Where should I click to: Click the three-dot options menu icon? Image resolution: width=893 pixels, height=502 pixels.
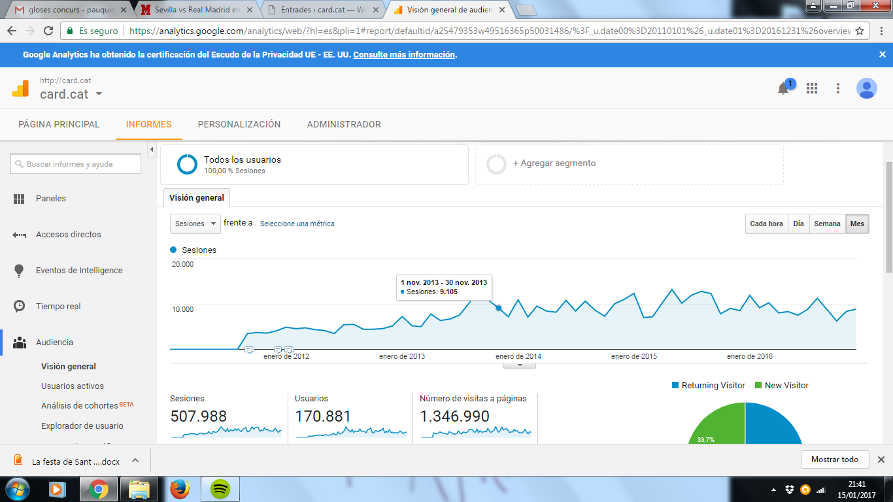[838, 88]
